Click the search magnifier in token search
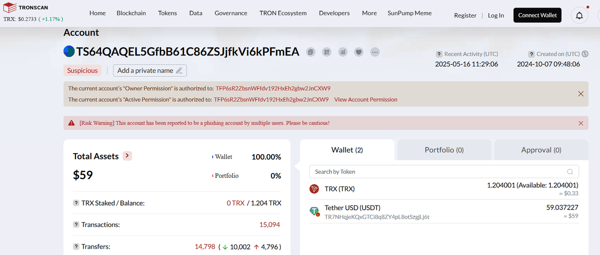Viewport: 600px width, 255px height. (570, 172)
